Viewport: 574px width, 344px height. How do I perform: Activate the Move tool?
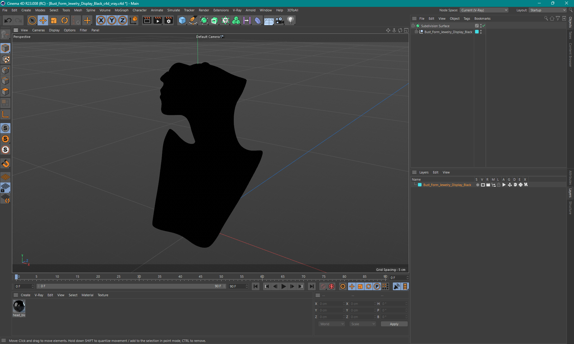click(43, 20)
